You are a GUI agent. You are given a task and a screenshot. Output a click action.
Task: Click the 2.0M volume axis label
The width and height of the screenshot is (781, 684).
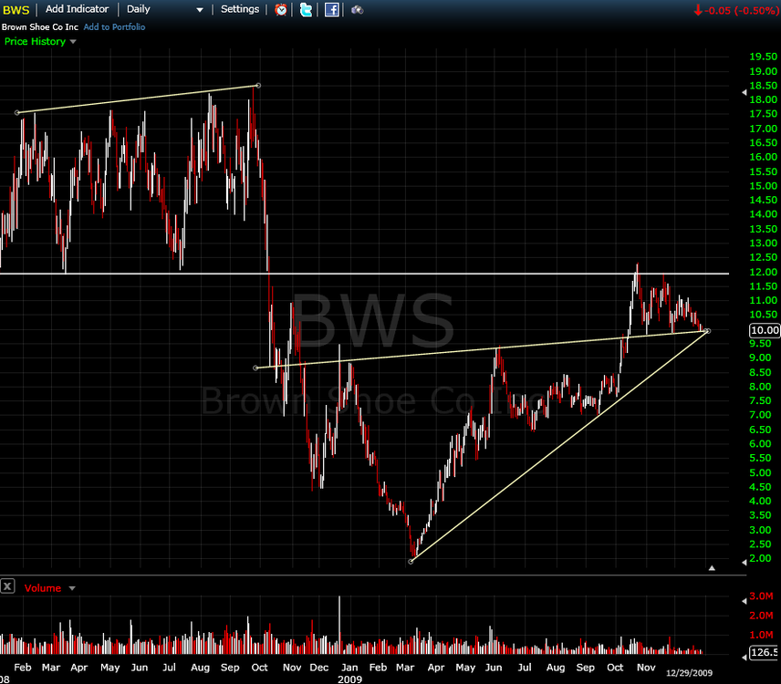click(x=761, y=616)
